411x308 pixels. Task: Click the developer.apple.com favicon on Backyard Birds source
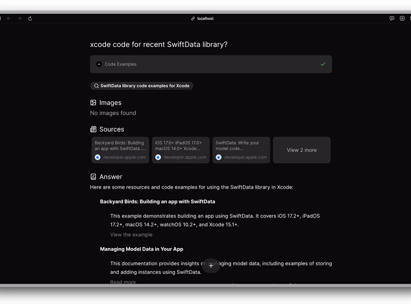click(x=98, y=157)
